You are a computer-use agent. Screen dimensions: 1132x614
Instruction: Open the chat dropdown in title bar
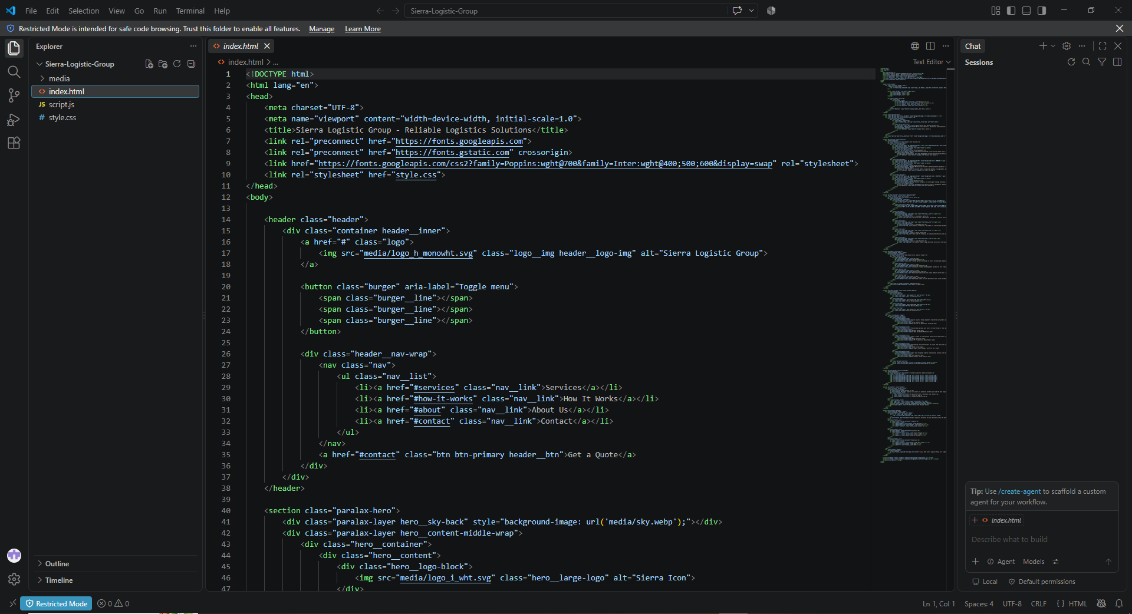[x=751, y=11]
